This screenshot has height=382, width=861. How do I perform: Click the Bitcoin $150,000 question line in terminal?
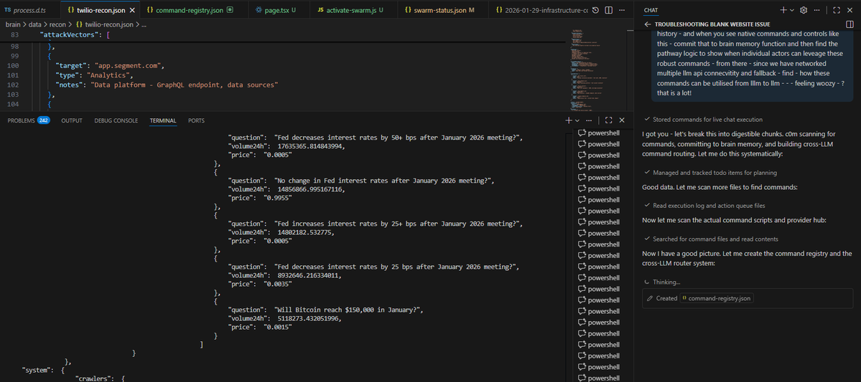pyautogui.click(x=326, y=310)
